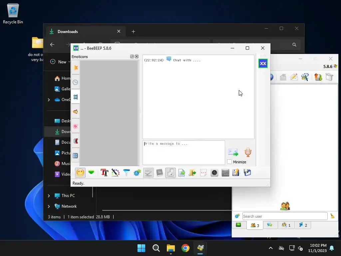The image size is (341, 256).
Task: Select the yellow horn emoticon category tab
Action: point(76,112)
